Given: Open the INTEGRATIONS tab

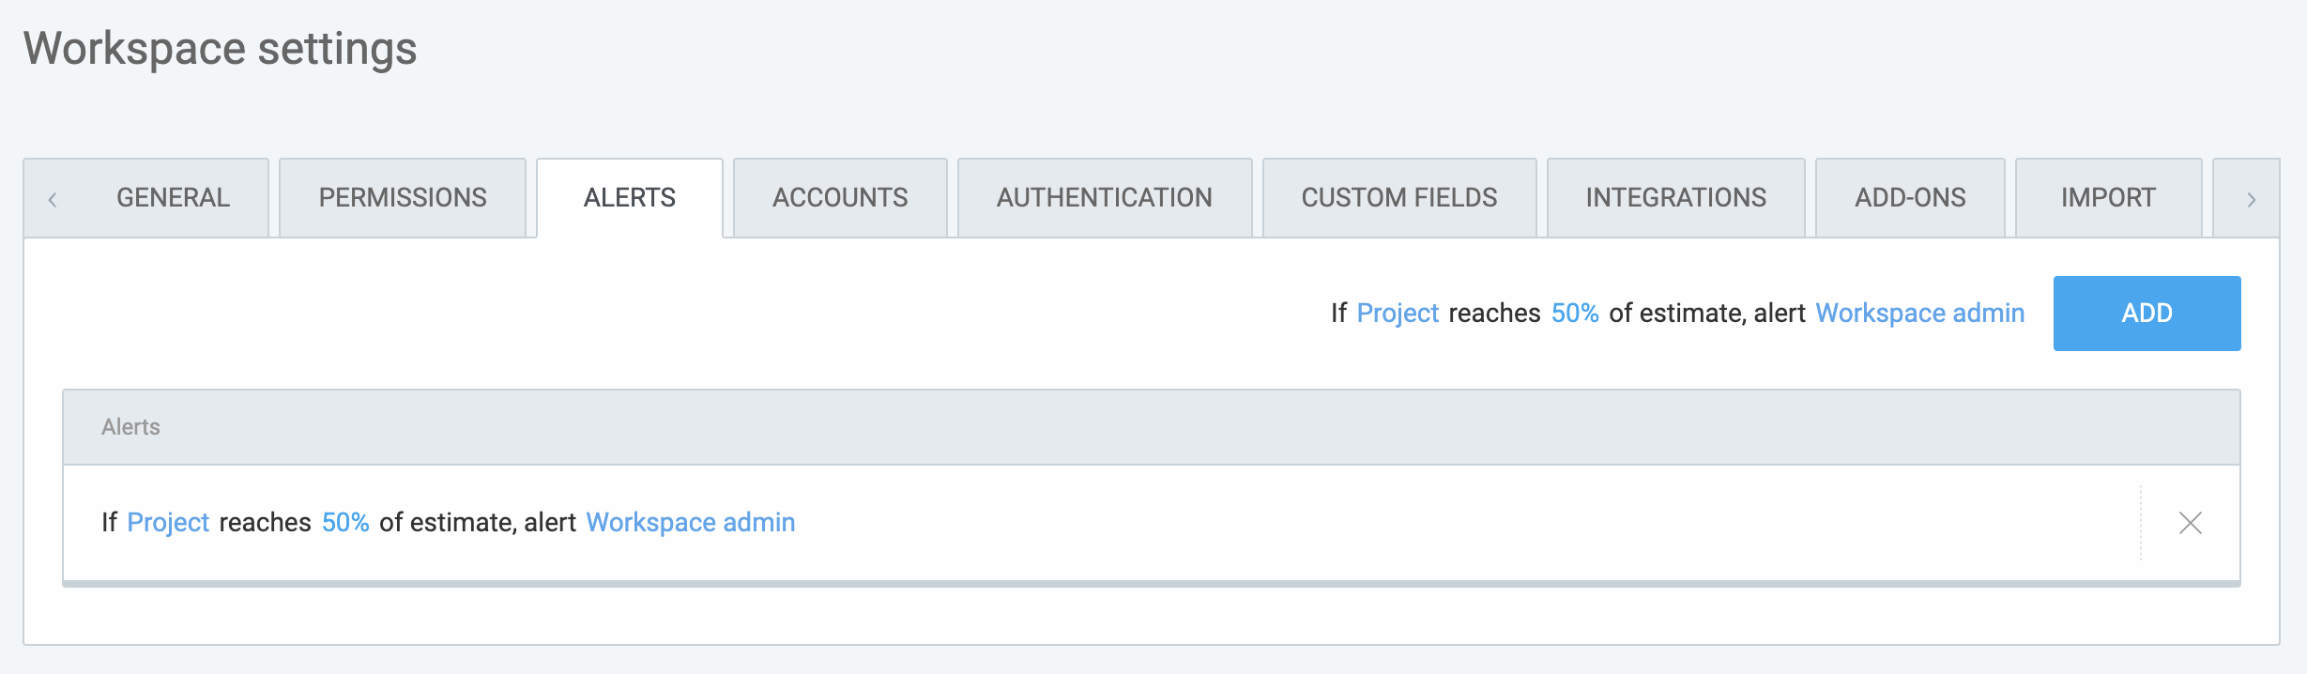Looking at the screenshot, I should tap(1675, 197).
